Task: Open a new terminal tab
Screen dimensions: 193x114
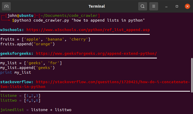Action: coord(6,6)
